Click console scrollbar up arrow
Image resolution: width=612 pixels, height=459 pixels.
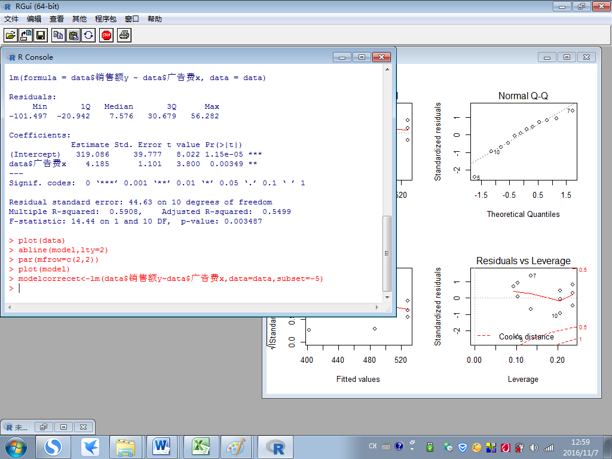click(387, 69)
